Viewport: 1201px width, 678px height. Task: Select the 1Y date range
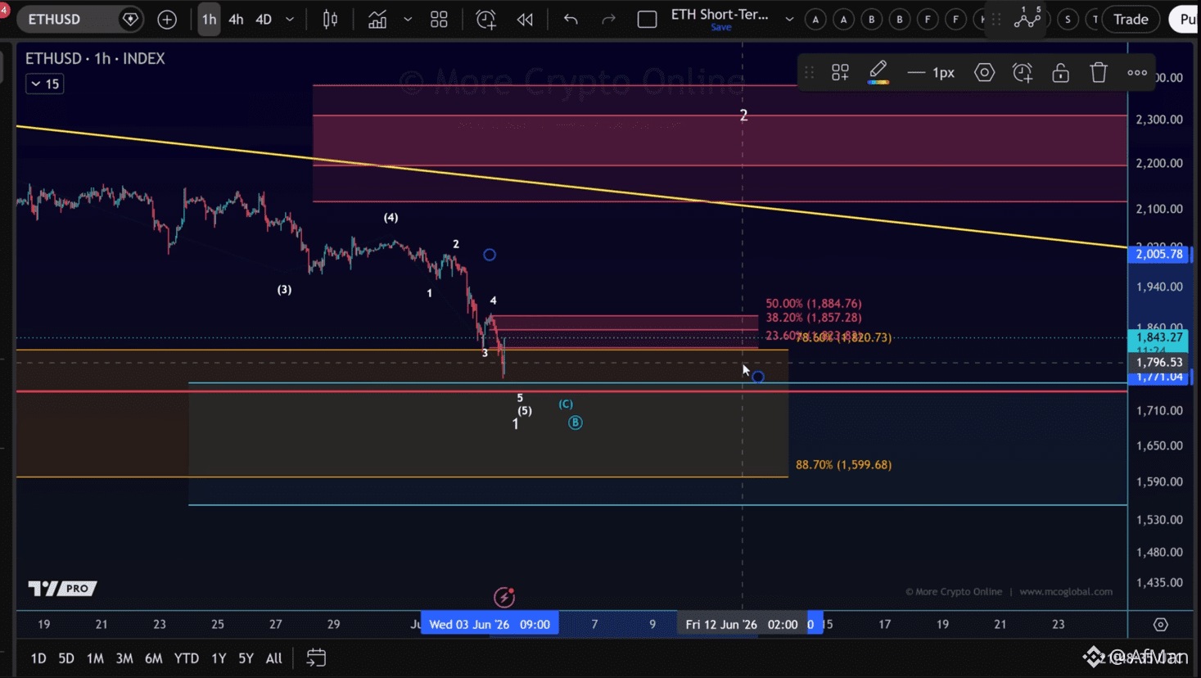pos(219,658)
